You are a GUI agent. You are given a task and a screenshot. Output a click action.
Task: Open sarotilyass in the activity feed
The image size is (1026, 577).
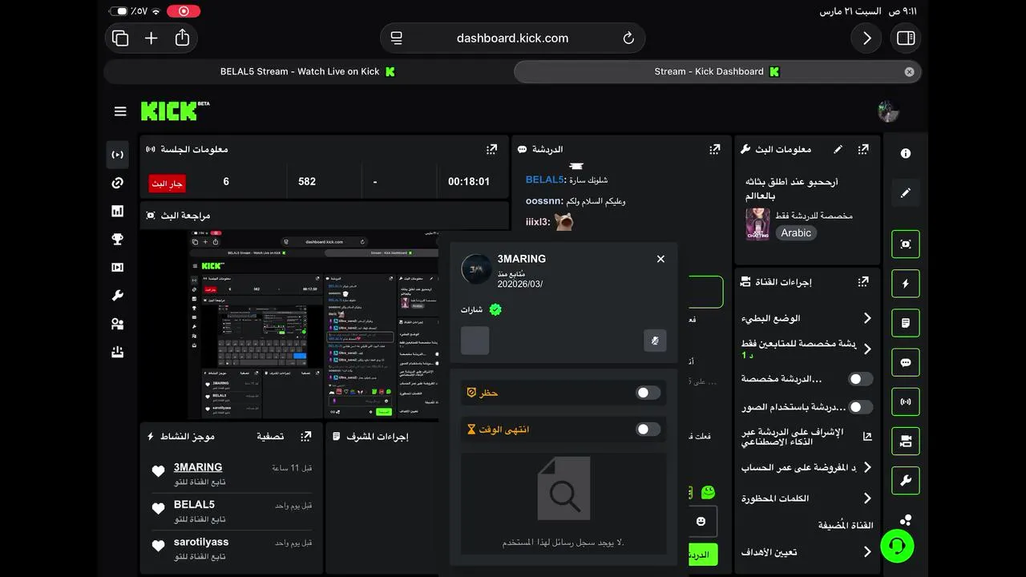[x=201, y=543]
